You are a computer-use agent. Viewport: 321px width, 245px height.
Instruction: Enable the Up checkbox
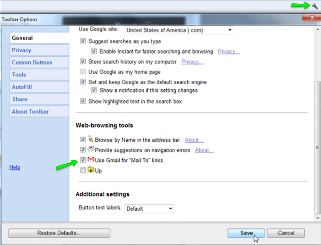tap(83, 170)
